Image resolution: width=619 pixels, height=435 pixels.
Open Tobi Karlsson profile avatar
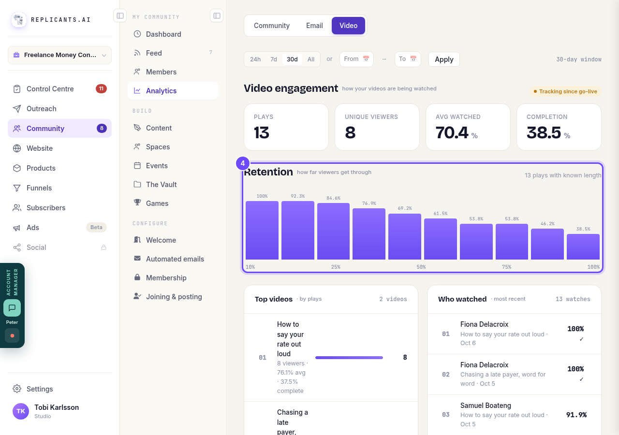click(21, 411)
